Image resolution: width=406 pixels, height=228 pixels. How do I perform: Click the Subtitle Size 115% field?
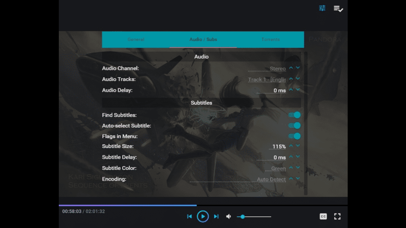click(278, 147)
